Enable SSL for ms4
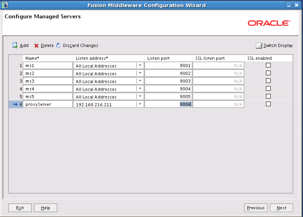The height and width of the screenshot is (217, 303). click(268, 88)
